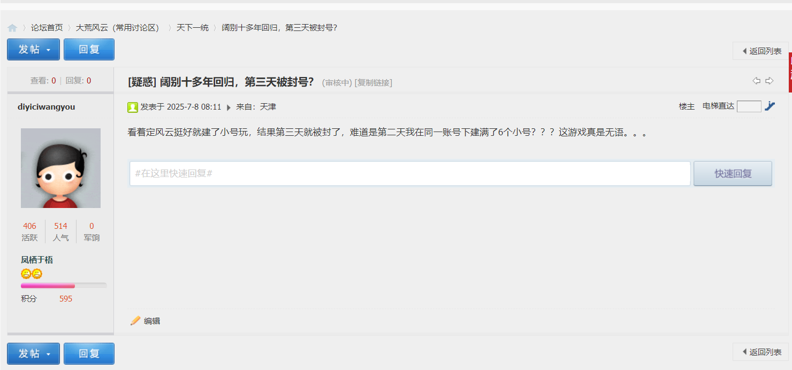Click the green poster status icon
Image resolution: width=792 pixels, height=370 pixels.
coord(133,107)
